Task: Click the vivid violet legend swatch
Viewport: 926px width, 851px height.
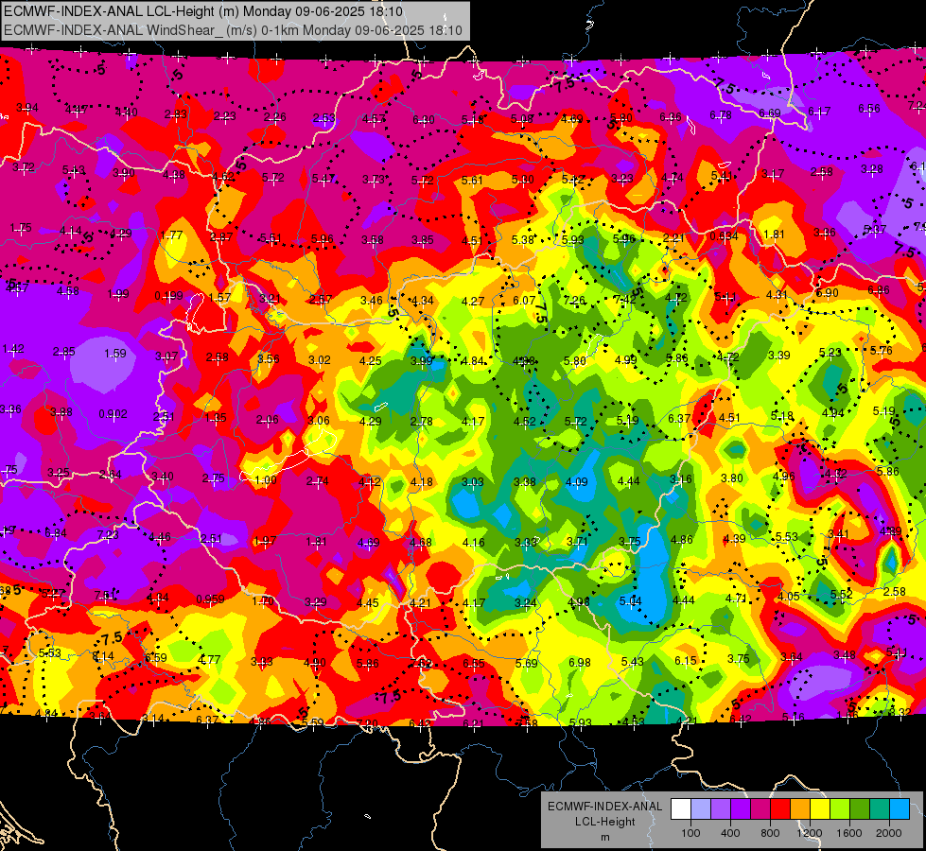Action: [741, 809]
